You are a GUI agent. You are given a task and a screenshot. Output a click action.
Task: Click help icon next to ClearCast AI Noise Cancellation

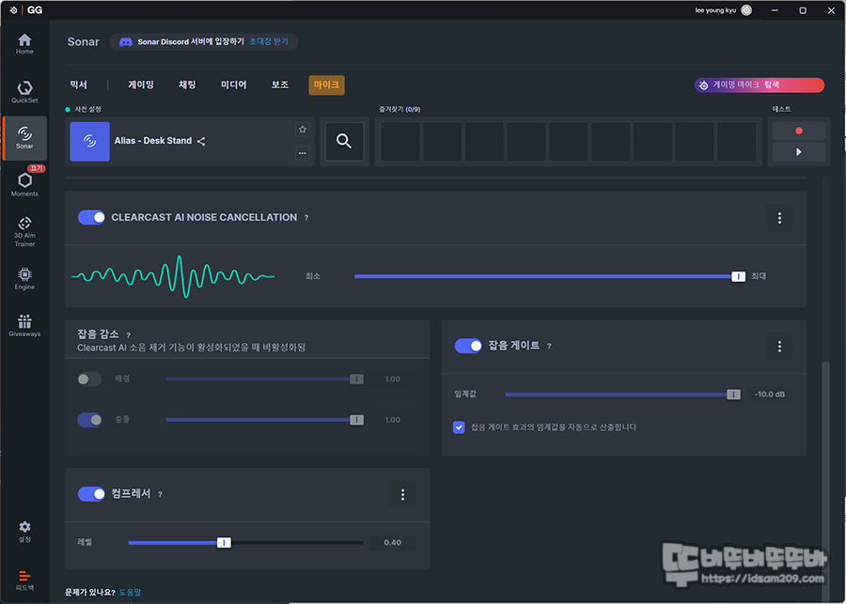point(306,218)
